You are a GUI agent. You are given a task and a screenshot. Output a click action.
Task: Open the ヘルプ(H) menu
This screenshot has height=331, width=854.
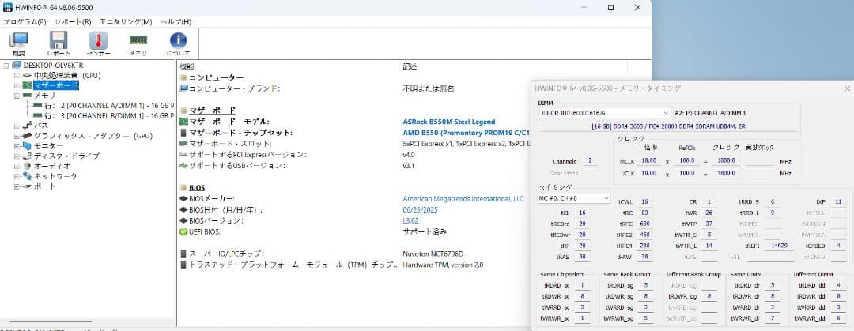pos(176,22)
